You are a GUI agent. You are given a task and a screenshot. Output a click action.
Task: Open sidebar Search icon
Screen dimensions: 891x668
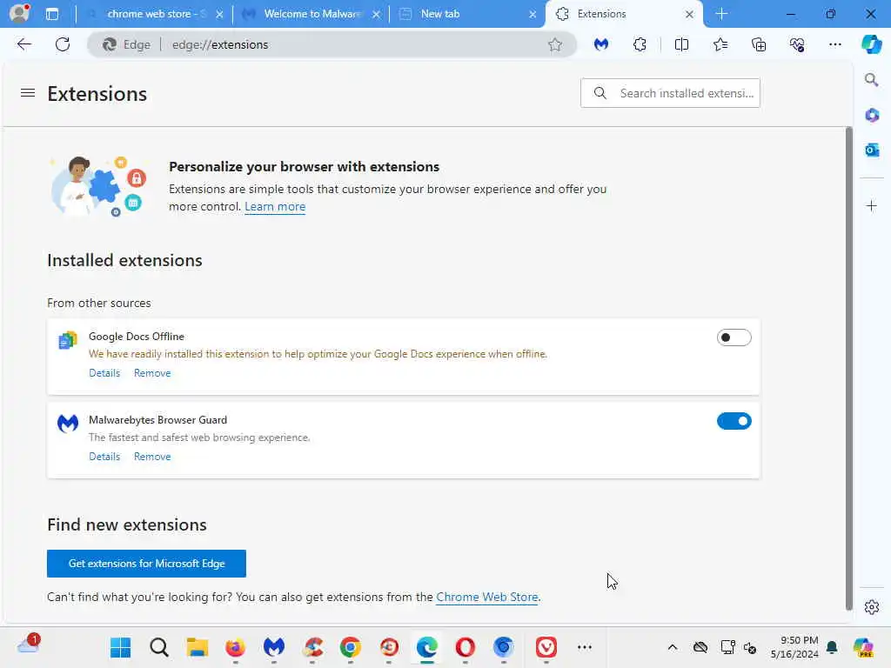coord(871,80)
